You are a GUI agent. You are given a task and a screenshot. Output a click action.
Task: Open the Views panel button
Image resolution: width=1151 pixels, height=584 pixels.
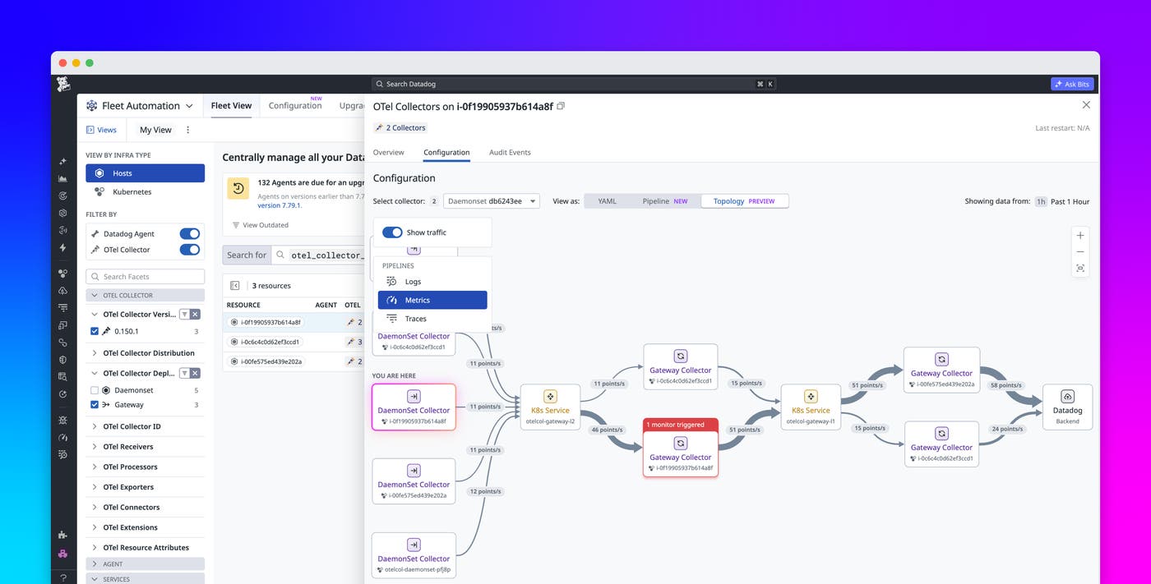click(x=102, y=130)
